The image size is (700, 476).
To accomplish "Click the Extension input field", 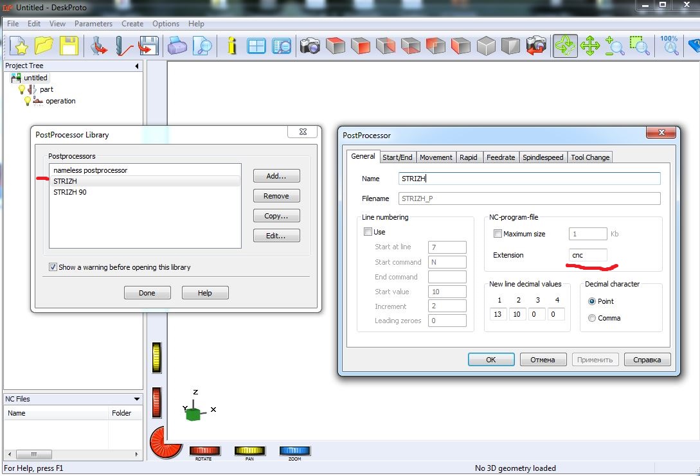I will pyautogui.click(x=588, y=255).
